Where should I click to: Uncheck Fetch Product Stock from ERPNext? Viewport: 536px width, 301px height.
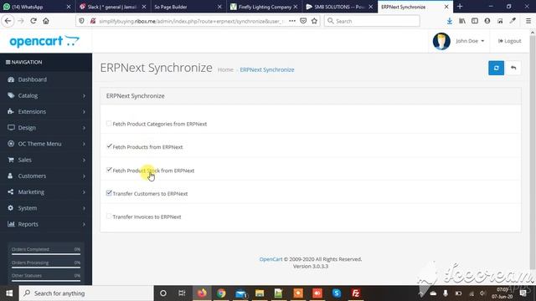pos(109,170)
